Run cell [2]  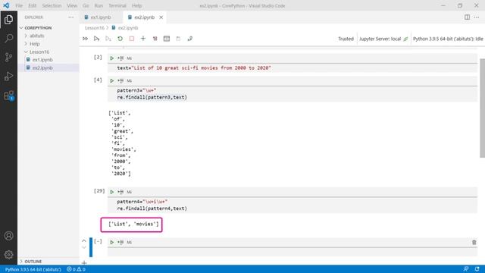point(112,58)
